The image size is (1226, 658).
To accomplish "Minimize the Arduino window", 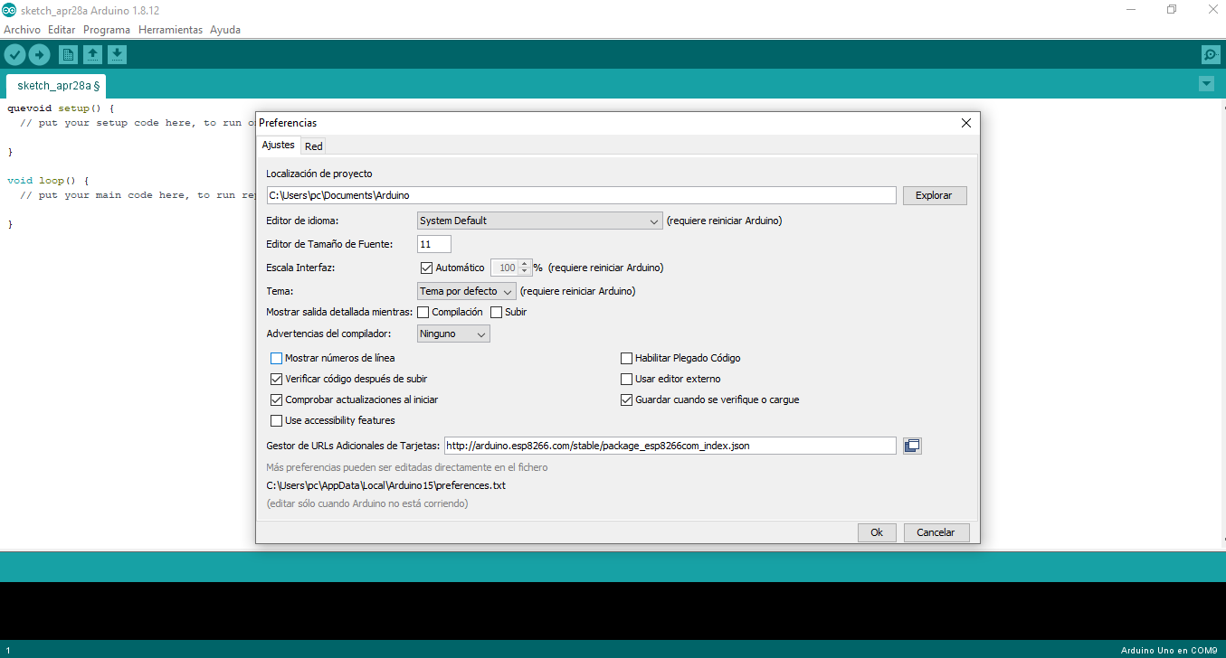I will point(1132,9).
